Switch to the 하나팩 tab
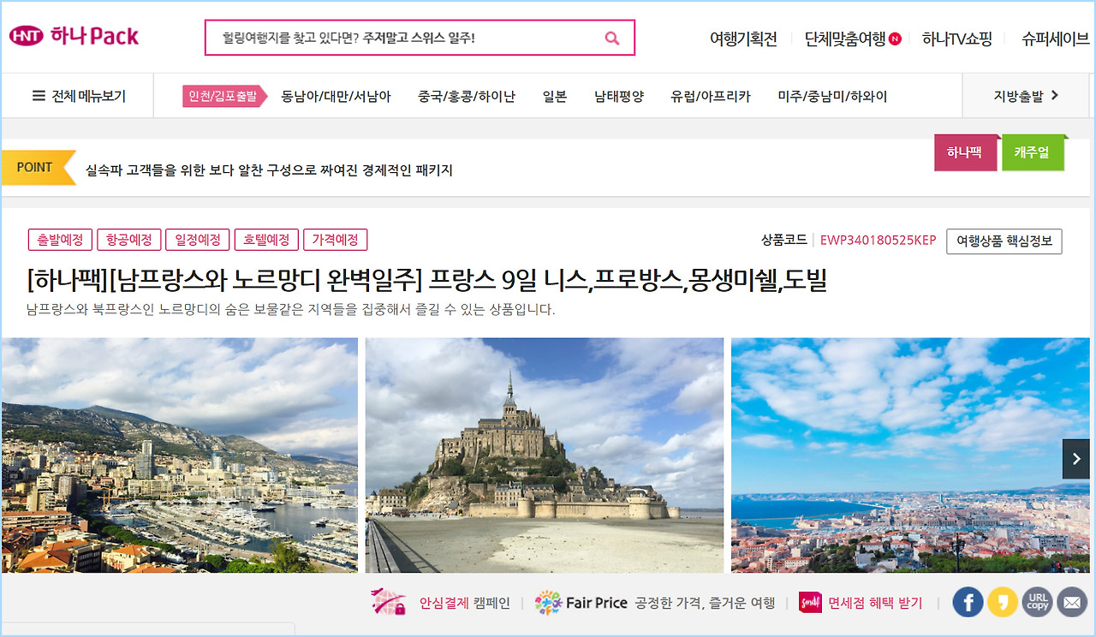 click(x=965, y=153)
